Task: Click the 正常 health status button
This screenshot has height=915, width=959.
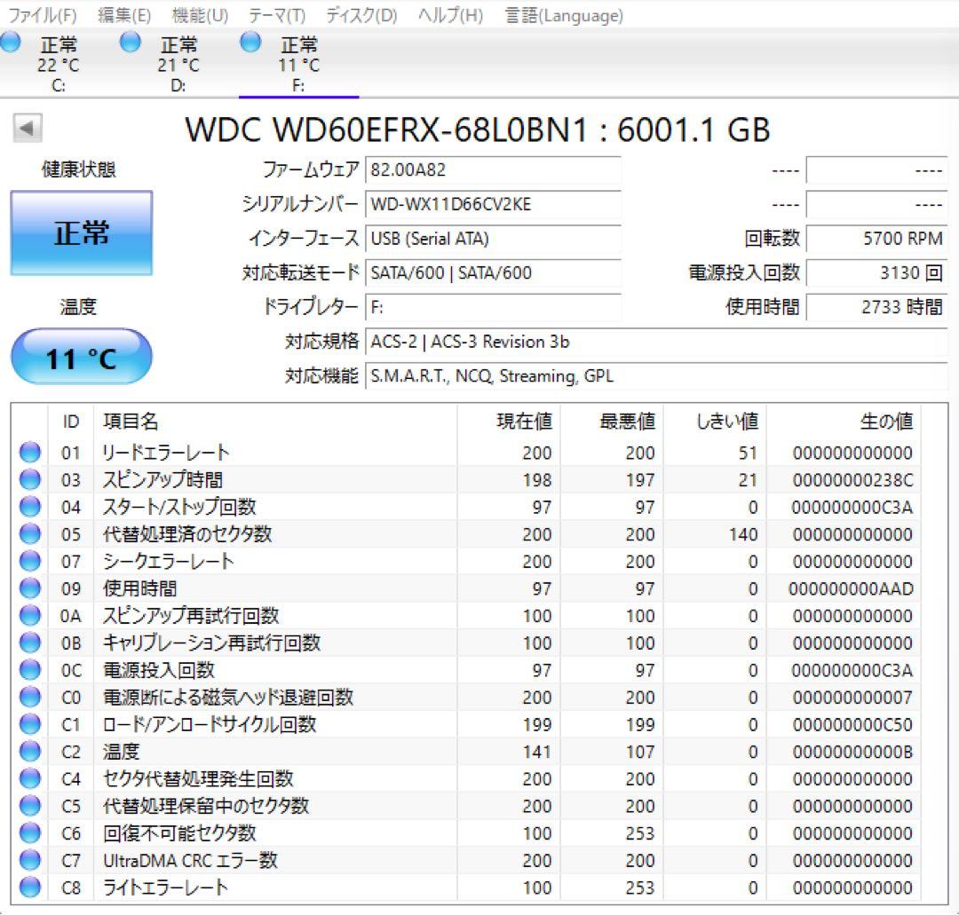Action: [80, 231]
